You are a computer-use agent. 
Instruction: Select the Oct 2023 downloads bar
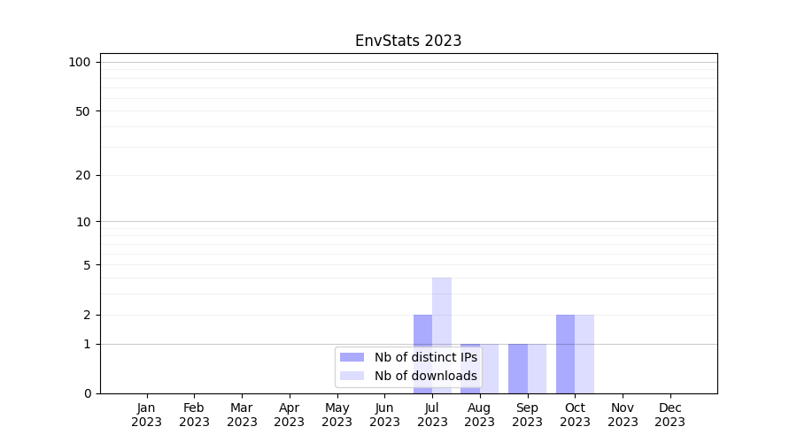pyautogui.click(x=584, y=354)
